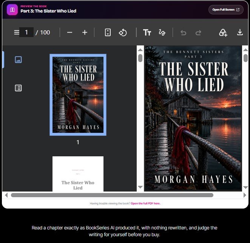This screenshot has height=243, width=250.
Task: Click the document scroll up arrow on right
Action: pyautogui.click(x=245, y=50)
